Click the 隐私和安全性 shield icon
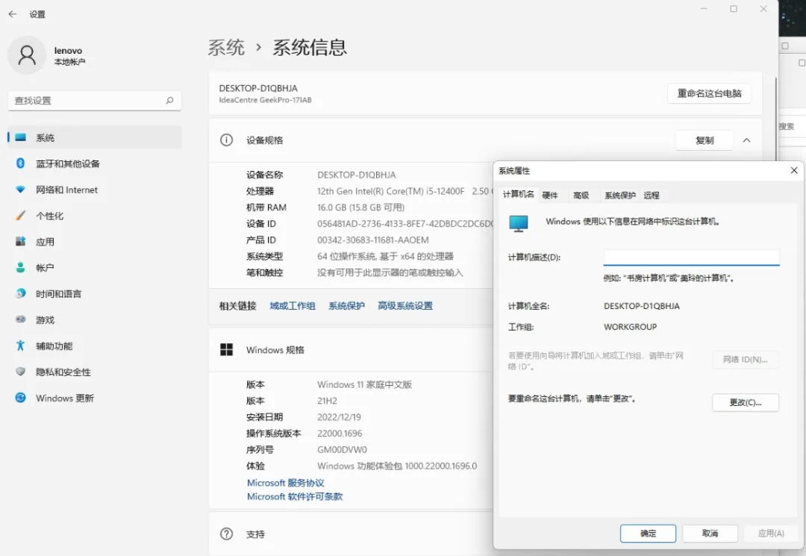Viewport: 806px width, 556px height. click(21, 372)
